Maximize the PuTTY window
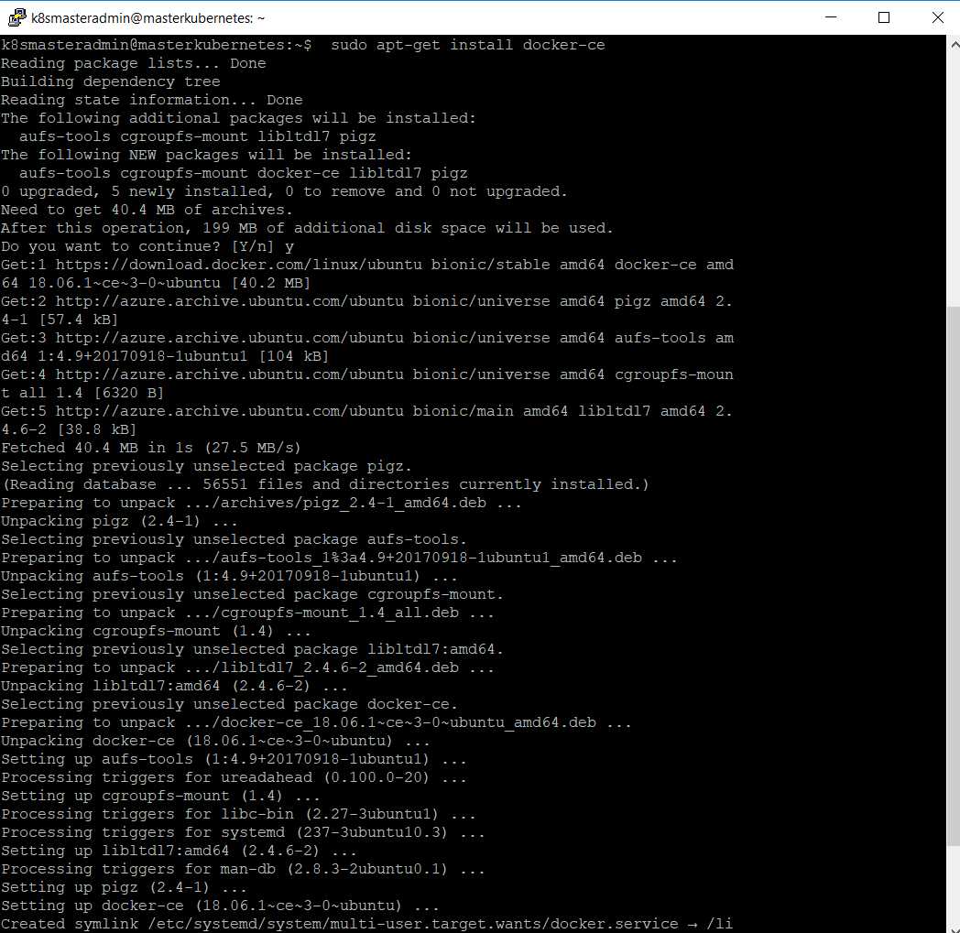The image size is (960, 933). click(883, 17)
